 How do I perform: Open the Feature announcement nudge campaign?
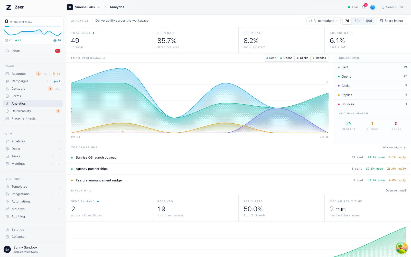tap(238, 180)
